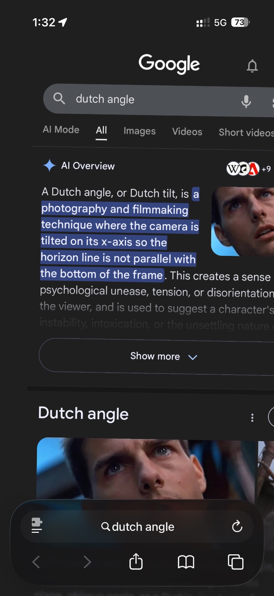Reload the page with refresh icon

tap(237, 526)
